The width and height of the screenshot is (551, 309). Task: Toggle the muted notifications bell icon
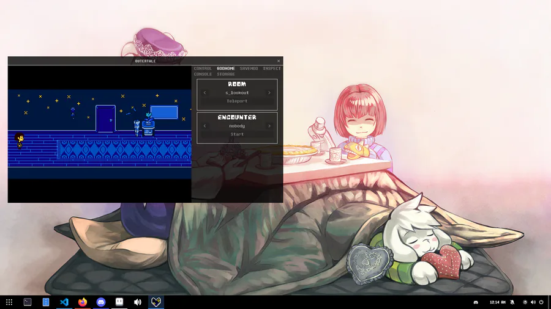(512, 302)
